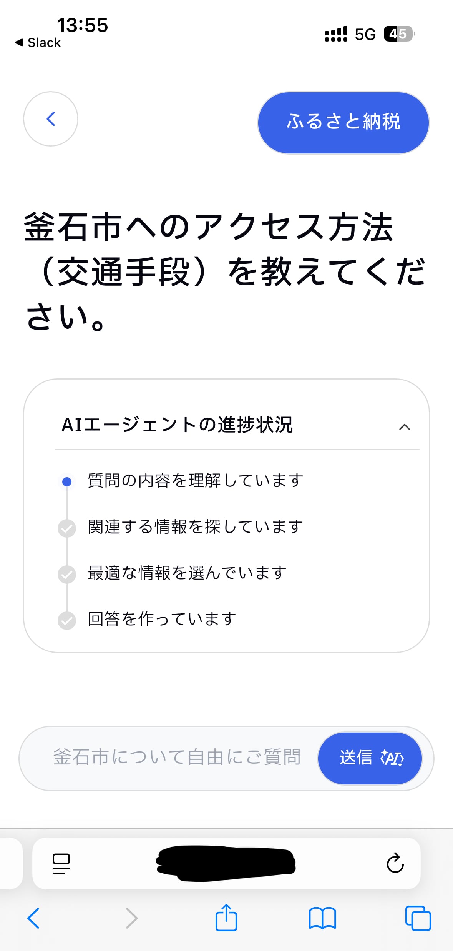This screenshot has width=453, height=951.
Task: Select the 質問の内容を理解しています step
Action: tap(195, 481)
